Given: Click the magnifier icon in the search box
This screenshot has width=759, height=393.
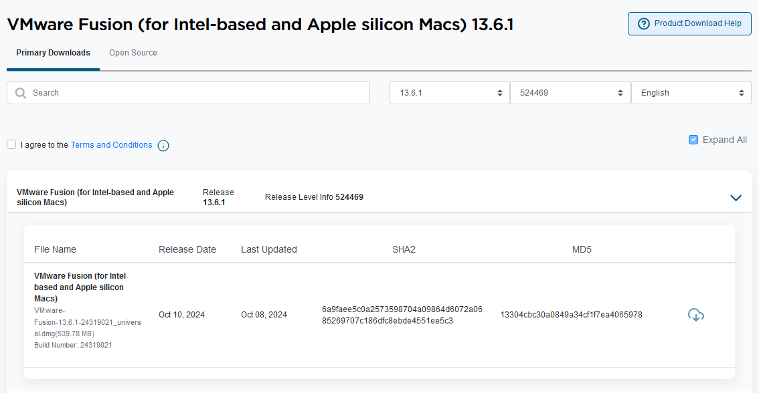Looking at the screenshot, I should pyautogui.click(x=20, y=93).
